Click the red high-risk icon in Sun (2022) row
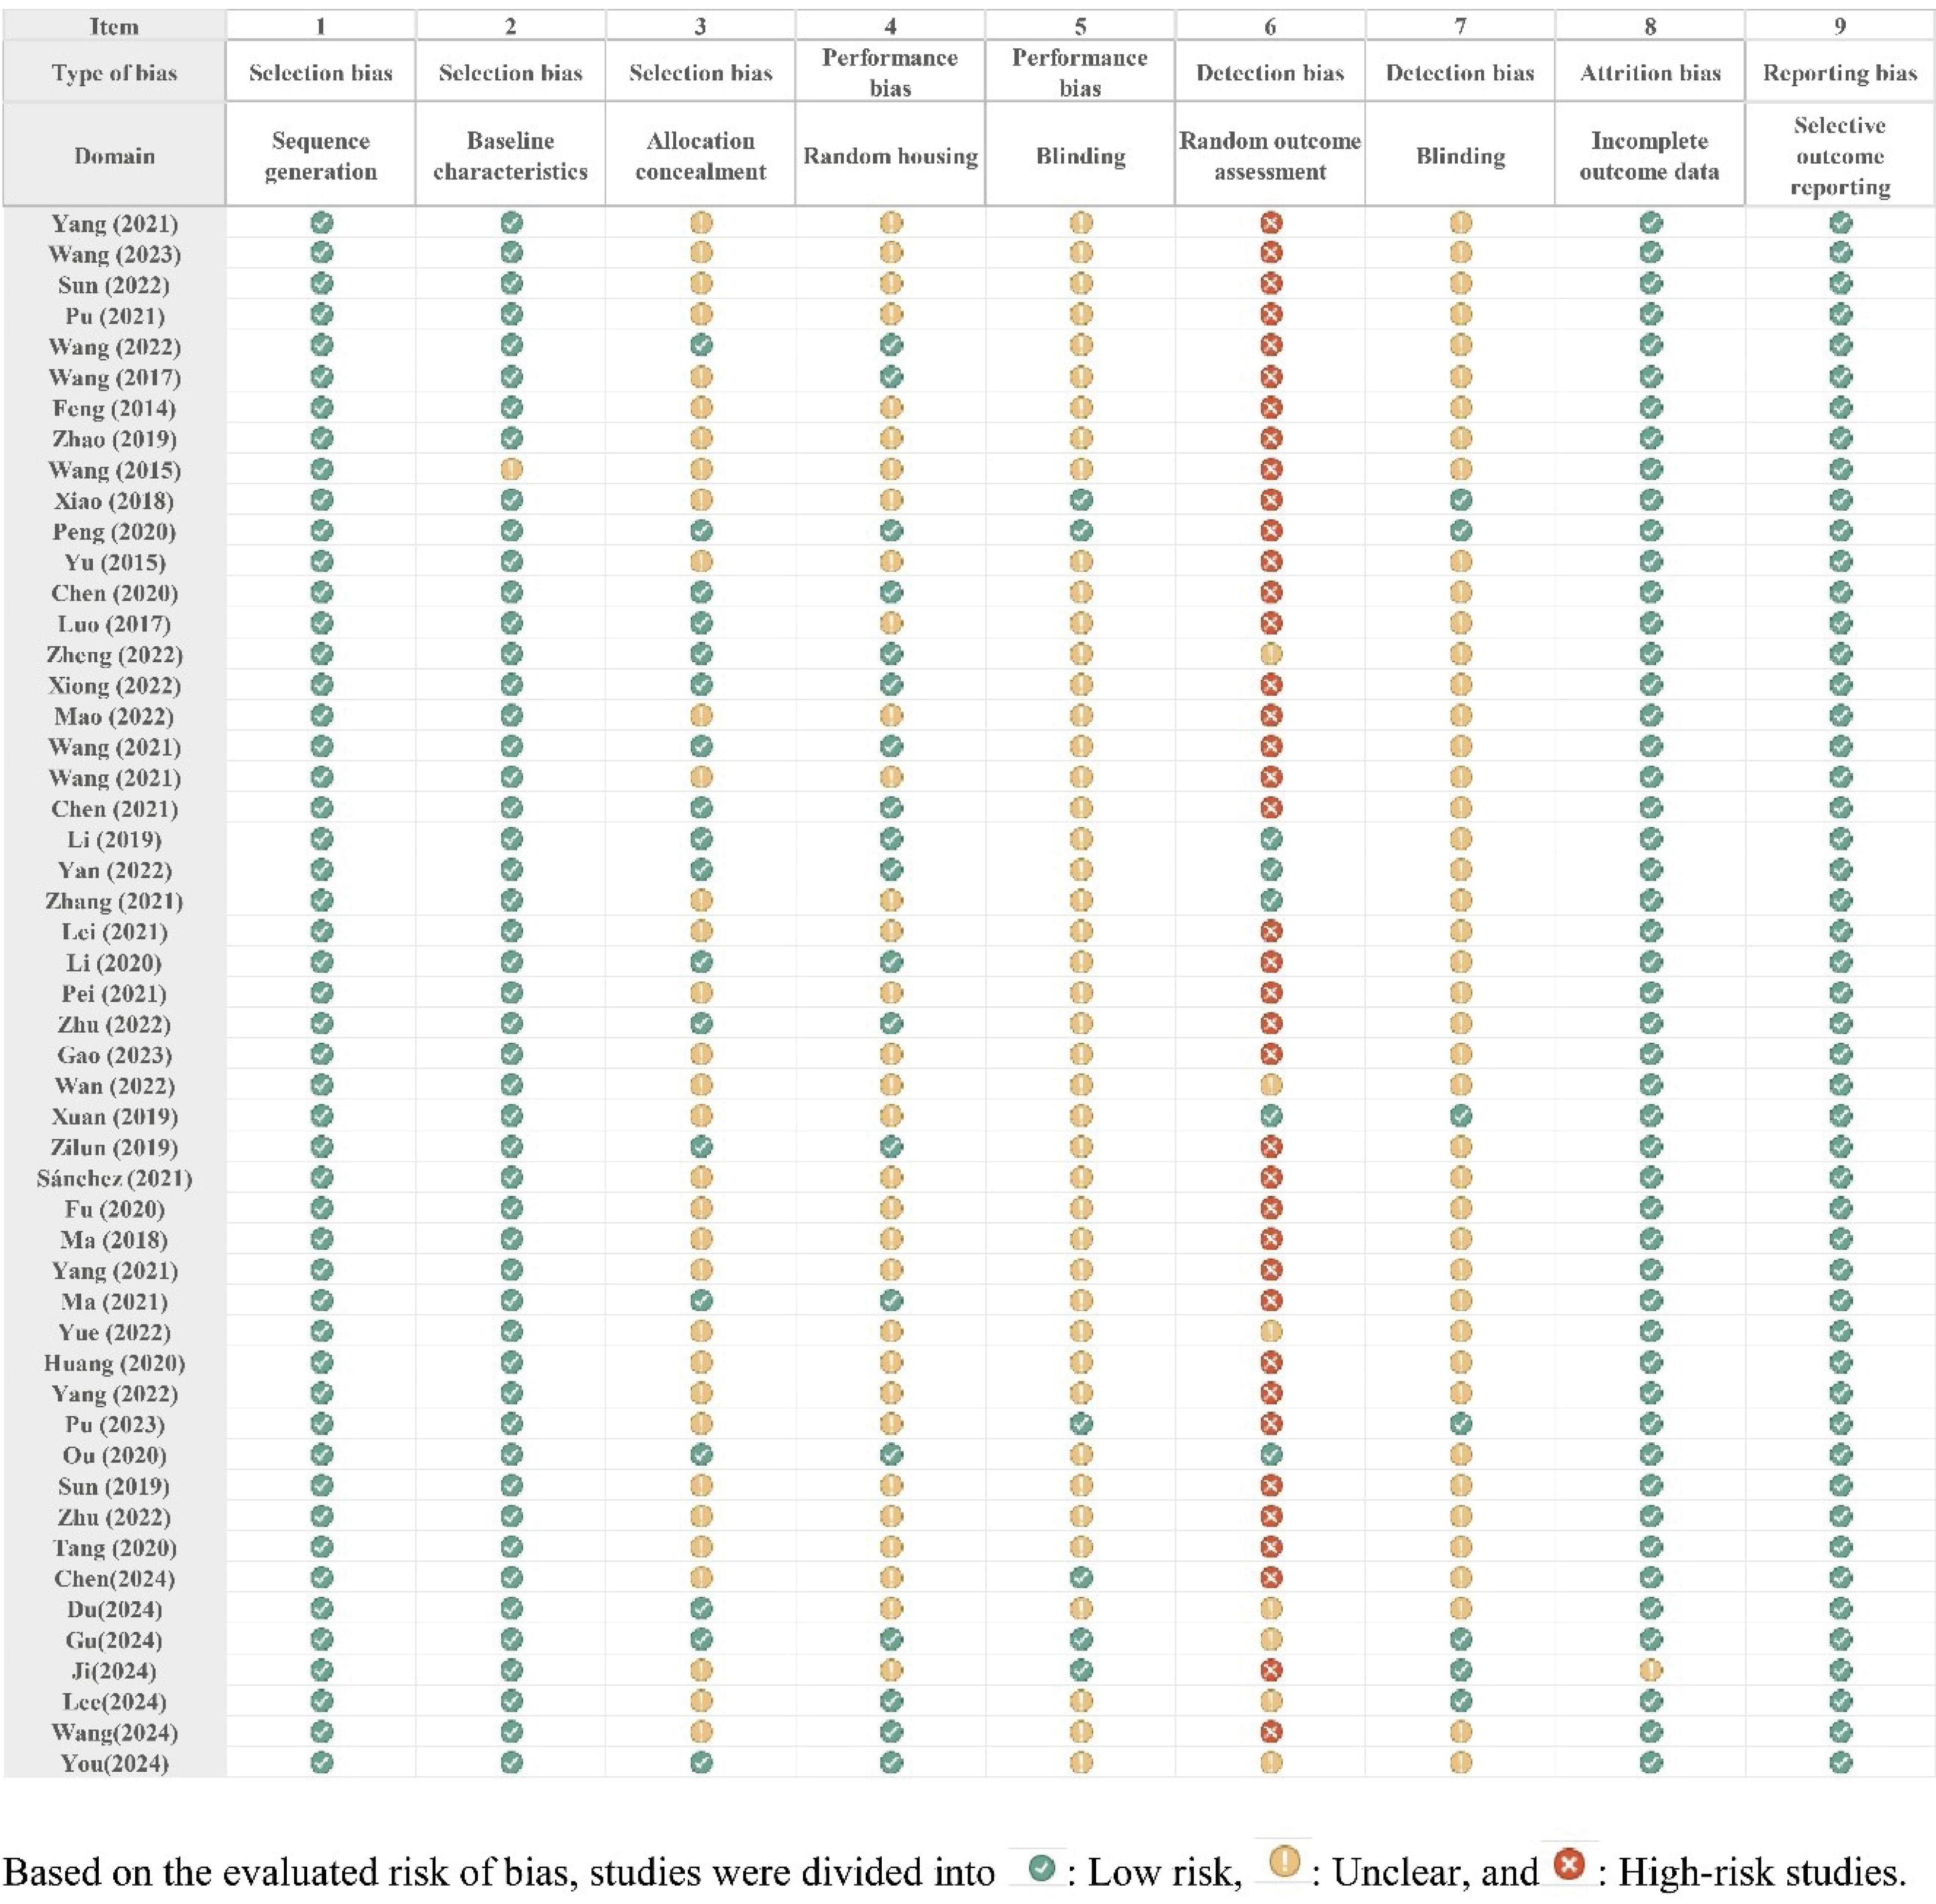 [x=1270, y=284]
